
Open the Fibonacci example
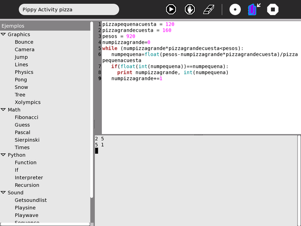coord(27,118)
